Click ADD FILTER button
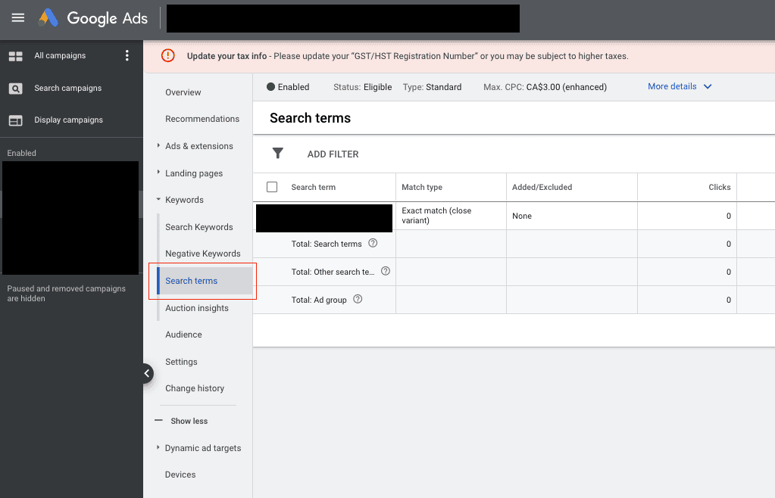 [x=333, y=154]
